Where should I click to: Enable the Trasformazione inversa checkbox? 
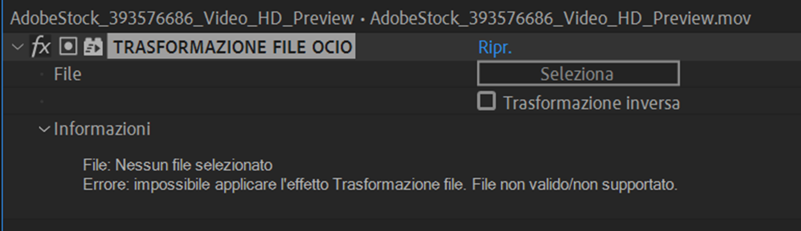(x=486, y=101)
